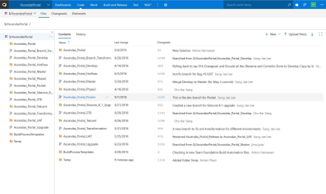Open BuildProcessTemplates in the Contents list
The image size is (326, 194).
click(x=79, y=152)
